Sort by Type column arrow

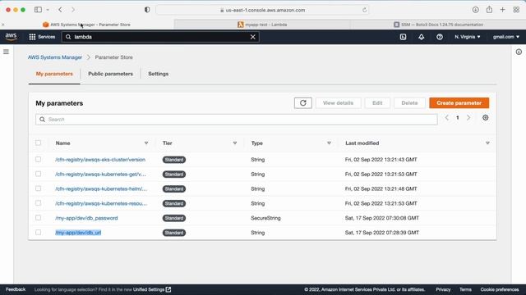(329, 143)
